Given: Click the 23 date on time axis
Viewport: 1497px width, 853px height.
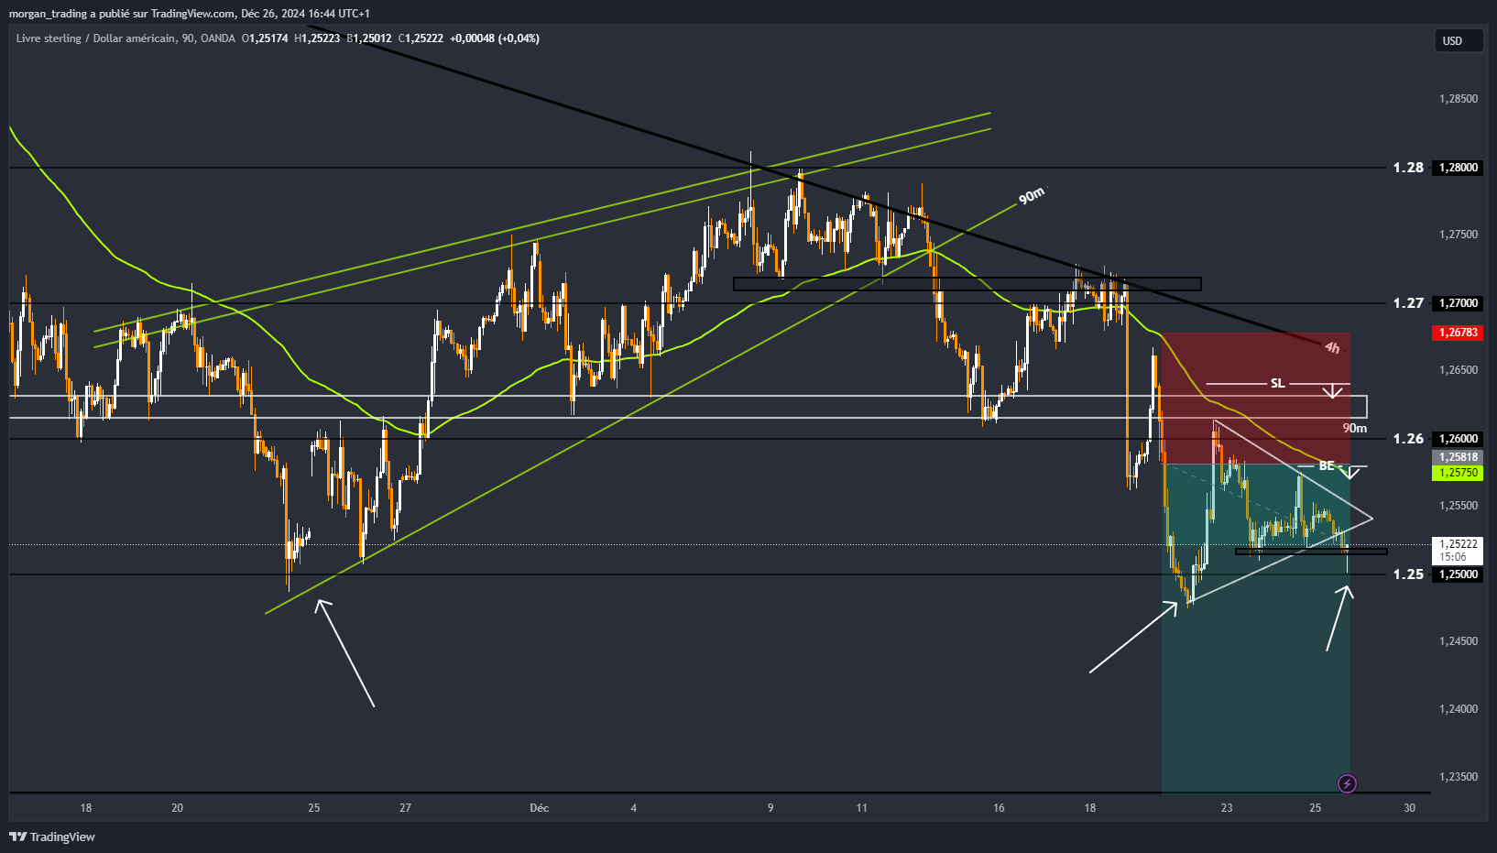Looking at the screenshot, I should click(1227, 808).
